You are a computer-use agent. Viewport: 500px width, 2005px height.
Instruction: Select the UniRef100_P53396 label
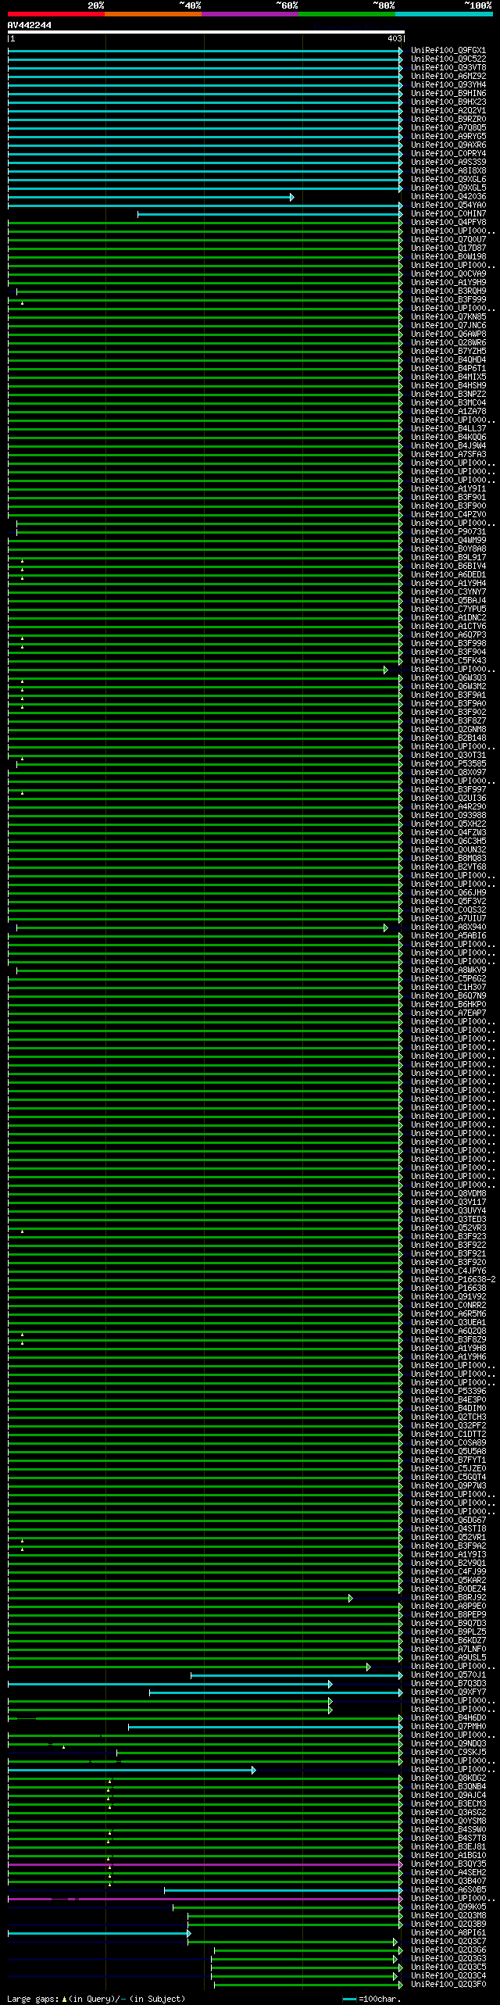tap(448, 1392)
